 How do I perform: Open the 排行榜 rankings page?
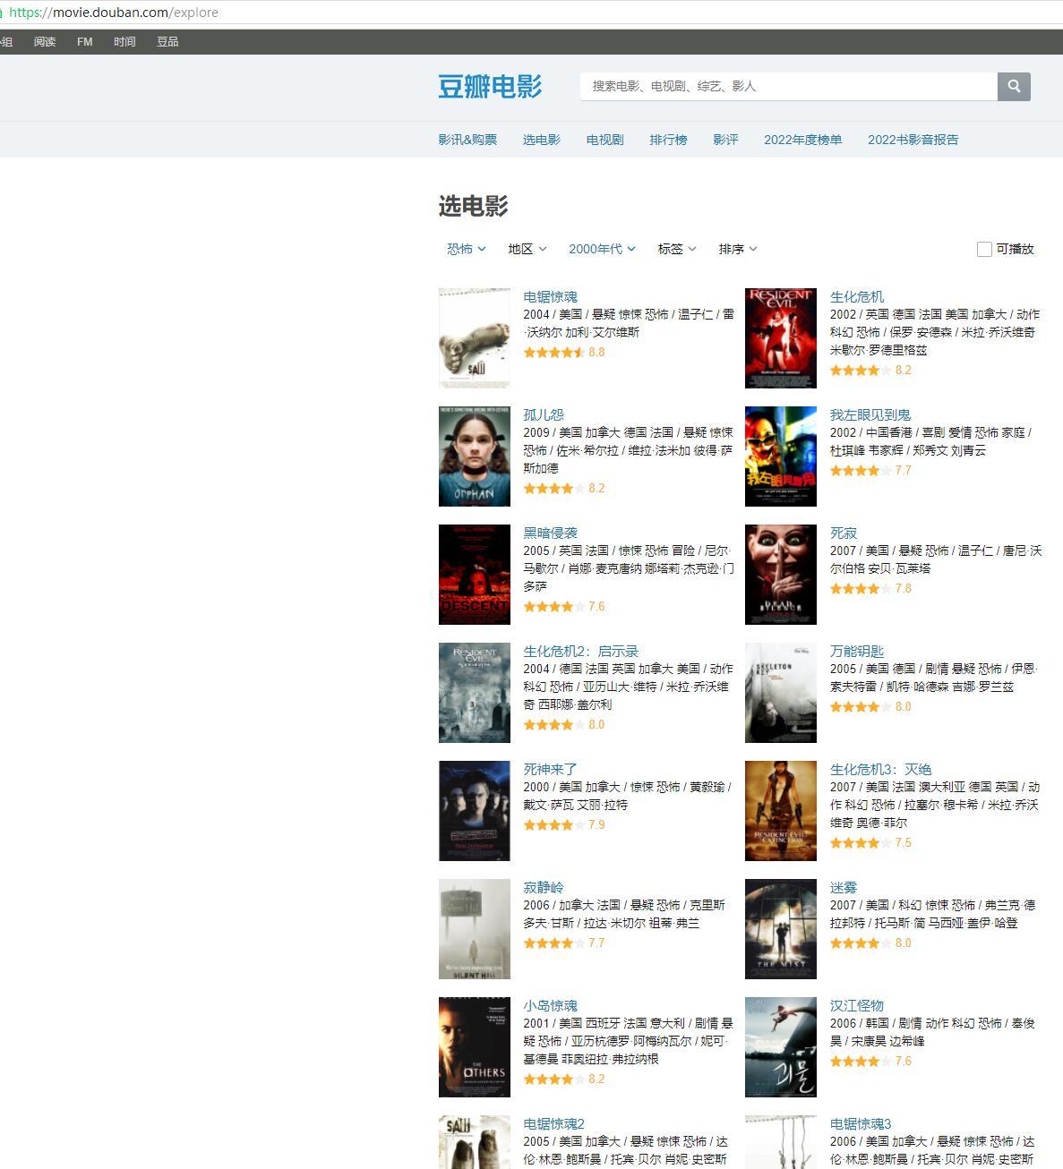tap(668, 140)
